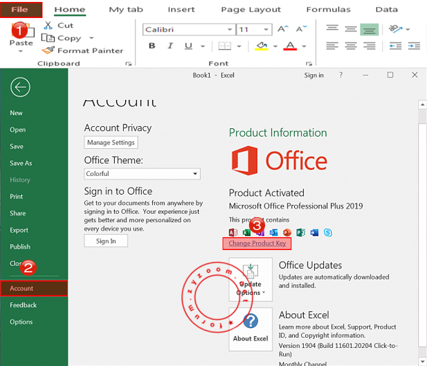427x366 pixels.
Task: Open the Formulas tab
Action: [328, 10]
